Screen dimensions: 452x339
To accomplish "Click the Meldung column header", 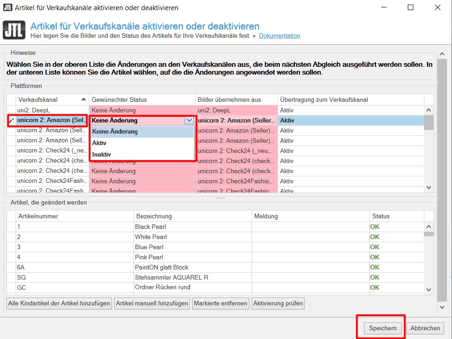I will tap(311, 216).
